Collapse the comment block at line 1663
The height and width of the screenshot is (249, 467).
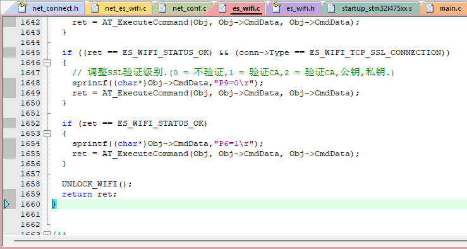pyautogui.click(x=47, y=234)
